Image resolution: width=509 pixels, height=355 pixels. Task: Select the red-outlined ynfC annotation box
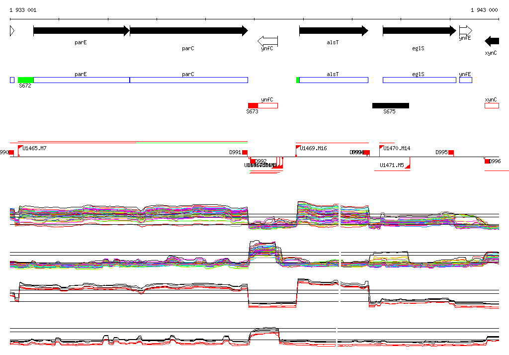[x=268, y=105]
